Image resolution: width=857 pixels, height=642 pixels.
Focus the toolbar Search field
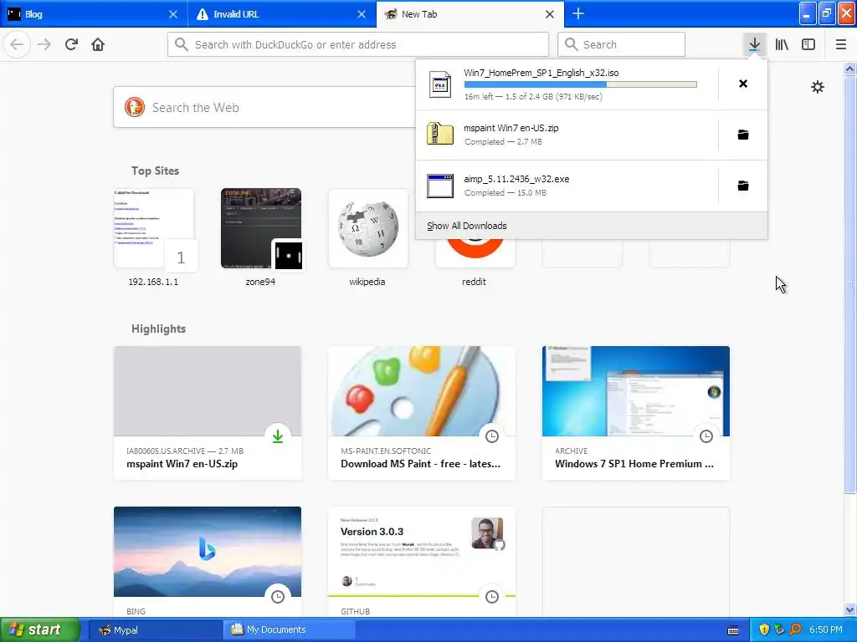point(622,44)
